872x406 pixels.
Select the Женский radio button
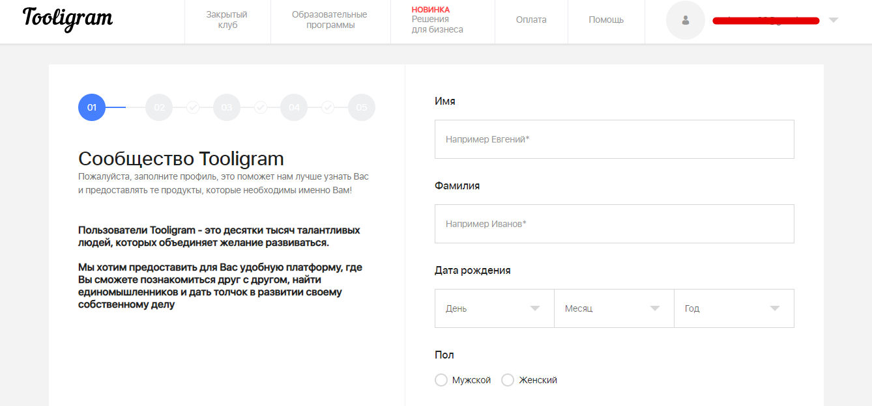(508, 380)
